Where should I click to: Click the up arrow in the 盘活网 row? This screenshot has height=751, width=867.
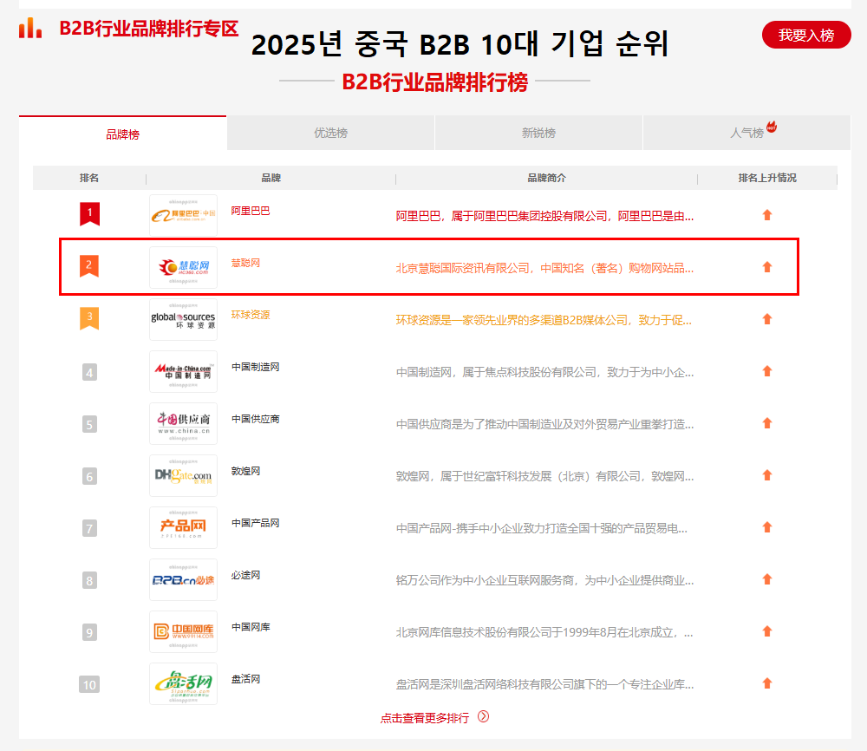(767, 683)
